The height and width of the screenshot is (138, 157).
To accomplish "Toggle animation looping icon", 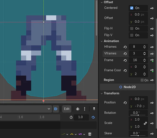I will (x=93, y=117).
